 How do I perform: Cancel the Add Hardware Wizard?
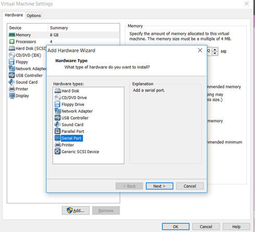point(190,186)
